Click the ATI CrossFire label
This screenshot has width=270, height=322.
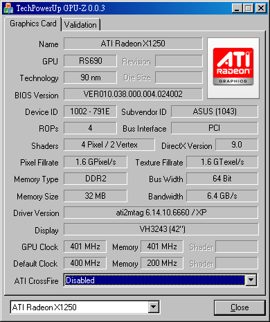click(36, 281)
